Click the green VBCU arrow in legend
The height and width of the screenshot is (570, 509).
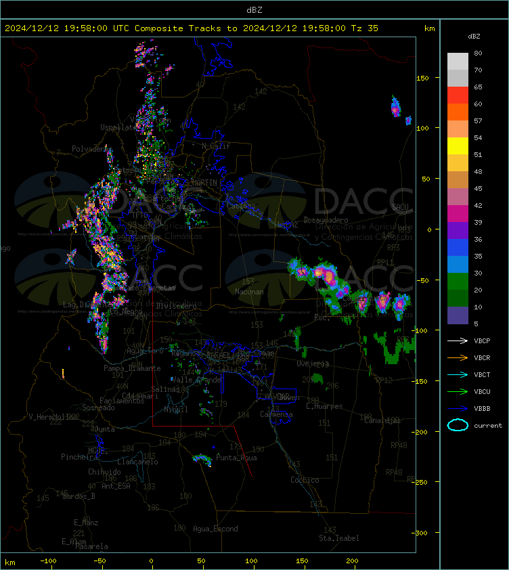458,391
